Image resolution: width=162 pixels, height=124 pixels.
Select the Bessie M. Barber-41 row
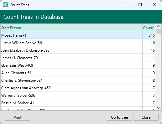(x=78, y=103)
